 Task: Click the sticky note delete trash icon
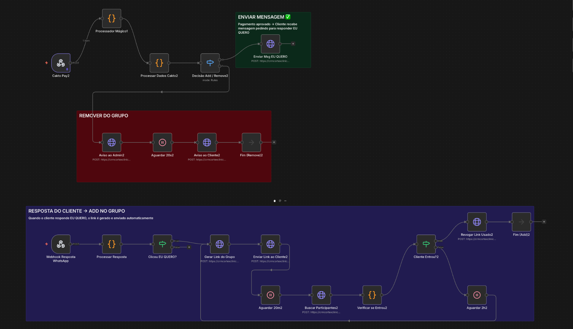[275, 201]
